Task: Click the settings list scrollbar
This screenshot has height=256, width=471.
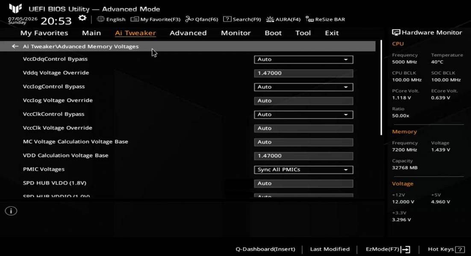Action: 381,87
